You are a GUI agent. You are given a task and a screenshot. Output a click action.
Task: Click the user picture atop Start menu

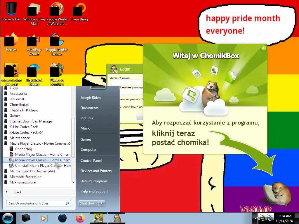pos(98,87)
